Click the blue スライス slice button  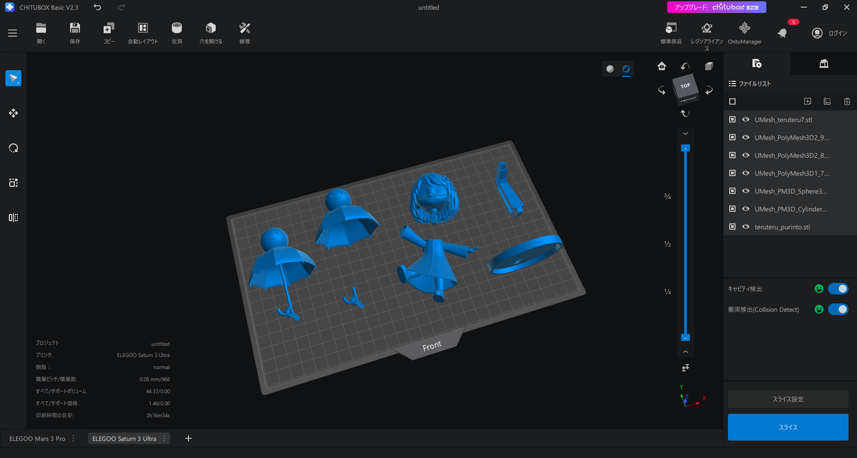(x=788, y=427)
